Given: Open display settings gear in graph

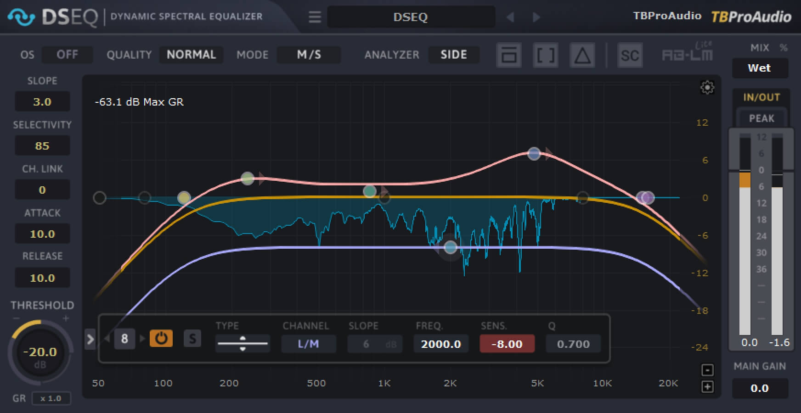Looking at the screenshot, I should pyautogui.click(x=707, y=87).
